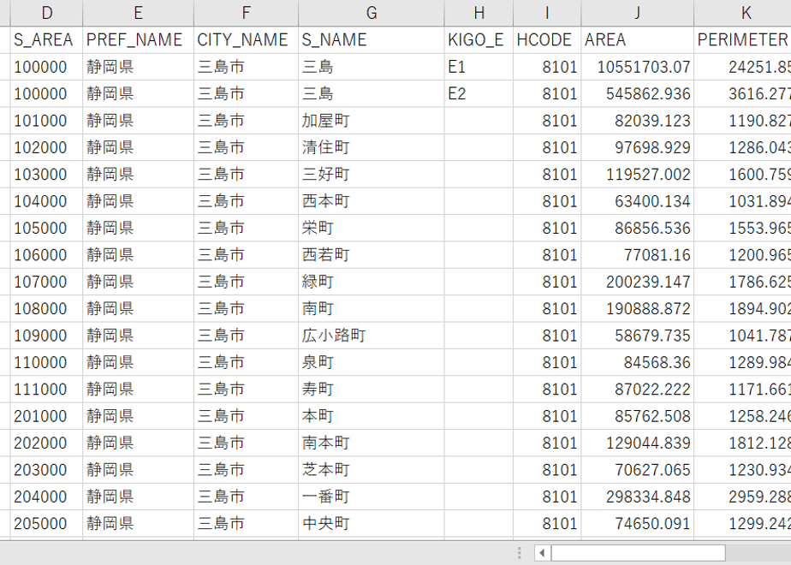The image size is (791, 565).
Task: Select 静岡県 in the 加屋町 row
Action: click(x=138, y=121)
